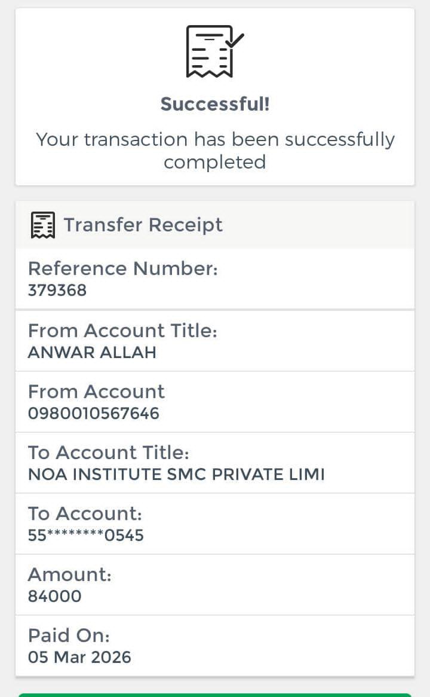This screenshot has height=697, width=430.
Task: Click the transaction completed message text
Action: [215, 151]
